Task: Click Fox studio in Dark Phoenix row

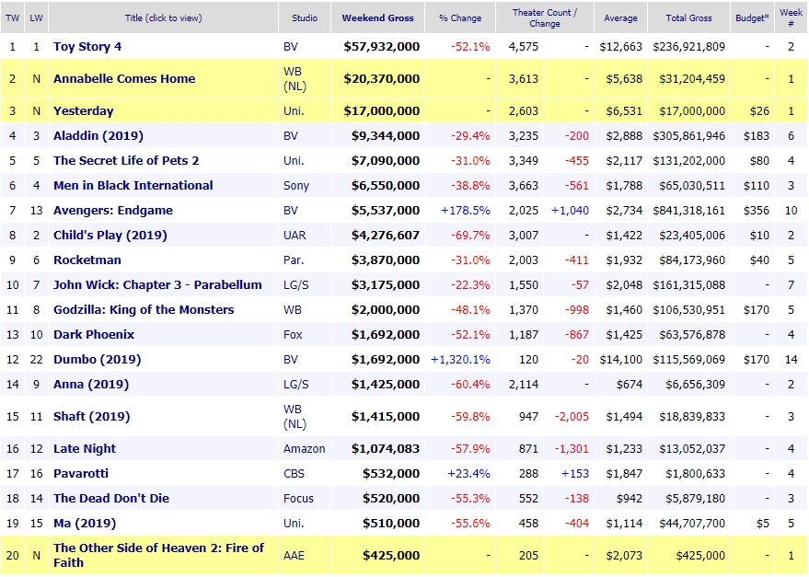Action: coord(293,334)
